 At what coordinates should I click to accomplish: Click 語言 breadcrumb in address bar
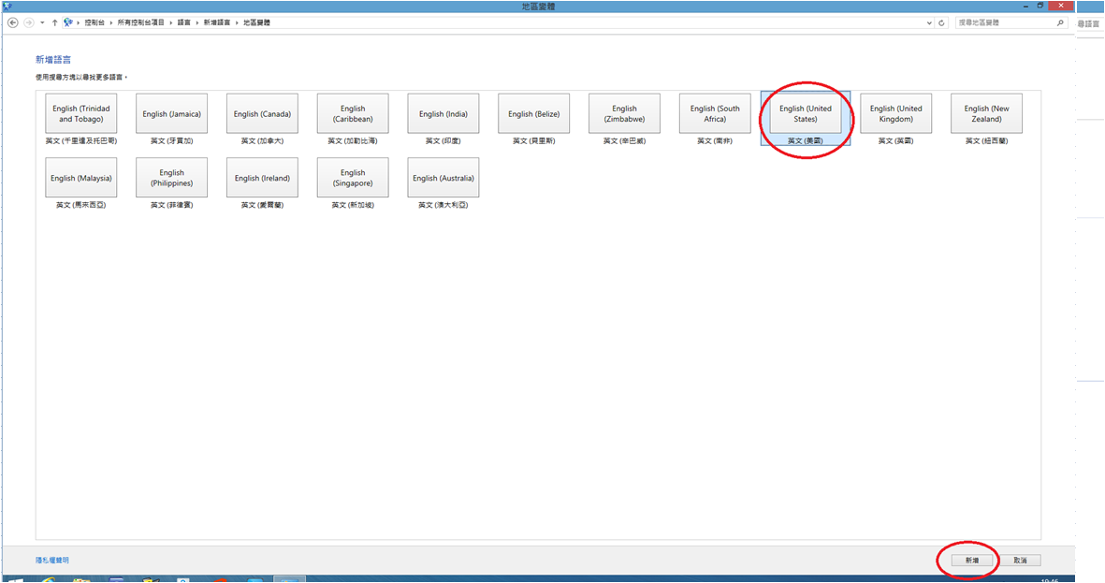[183, 22]
